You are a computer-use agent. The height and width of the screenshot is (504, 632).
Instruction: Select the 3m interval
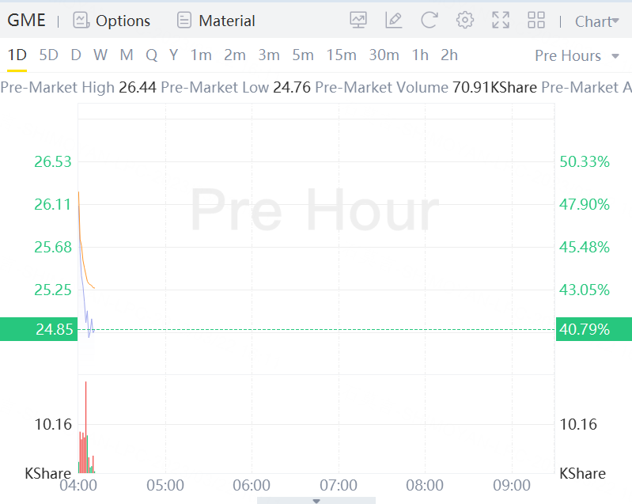(x=269, y=55)
